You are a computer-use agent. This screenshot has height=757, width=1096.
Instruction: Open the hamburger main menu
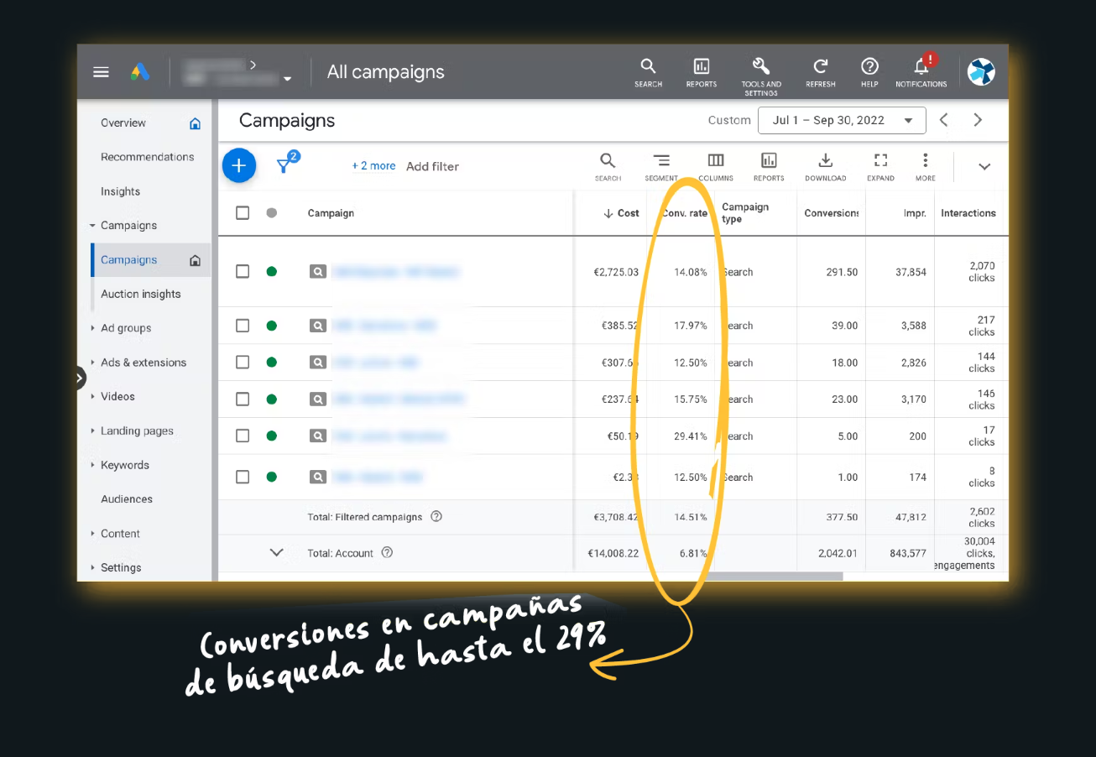(101, 72)
